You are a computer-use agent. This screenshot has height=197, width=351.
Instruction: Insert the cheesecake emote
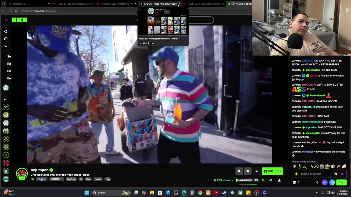(344, 166)
